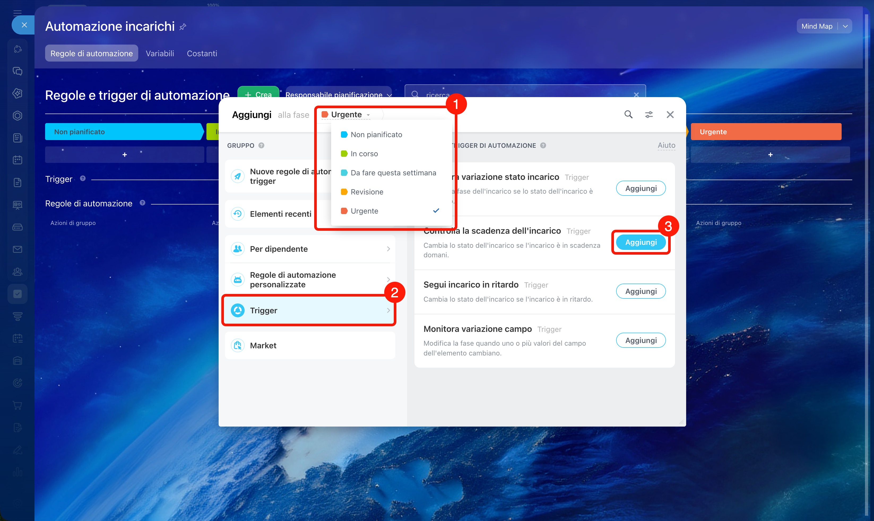
Task: Expand the Regole di automazione personalizzate group
Action: [x=310, y=279]
